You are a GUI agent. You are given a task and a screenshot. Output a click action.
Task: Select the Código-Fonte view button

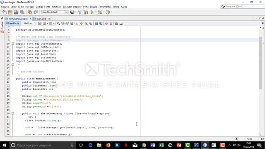click(12, 23)
